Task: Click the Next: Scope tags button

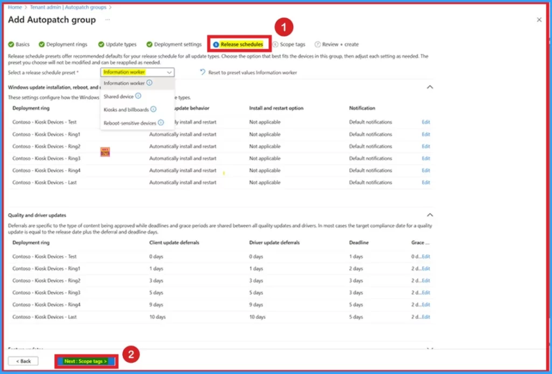Action: [x=86, y=361]
